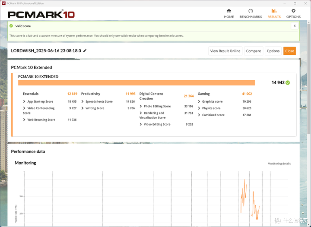Expand Writing Score
This screenshot has height=227, width=311.
coord(83,108)
